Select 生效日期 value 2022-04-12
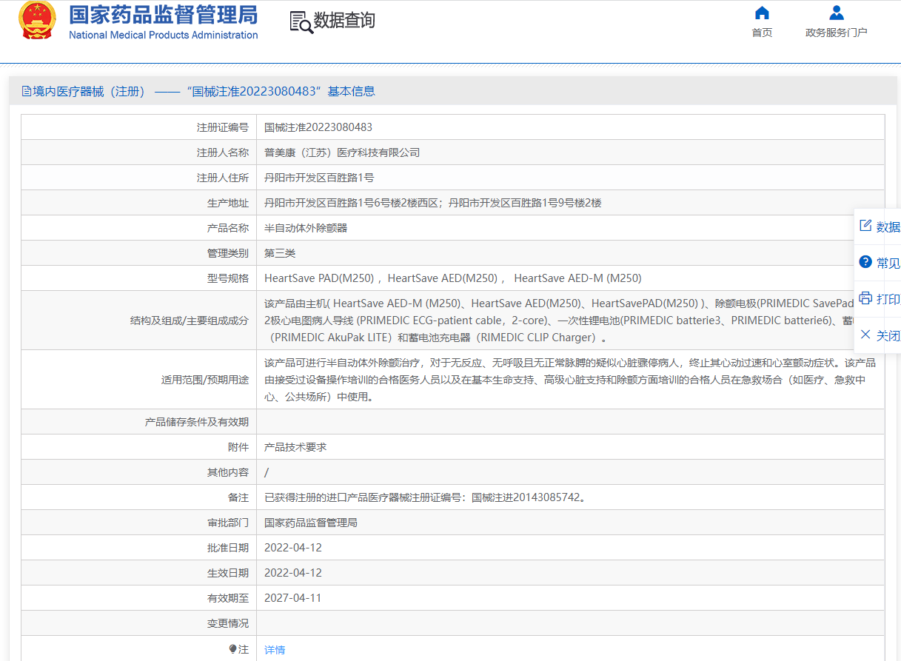Image resolution: width=901 pixels, height=661 pixels. coord(293,573)
